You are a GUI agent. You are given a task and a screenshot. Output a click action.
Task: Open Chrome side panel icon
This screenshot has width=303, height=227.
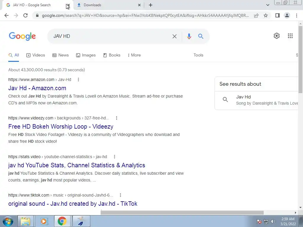(x=278, y=15)
